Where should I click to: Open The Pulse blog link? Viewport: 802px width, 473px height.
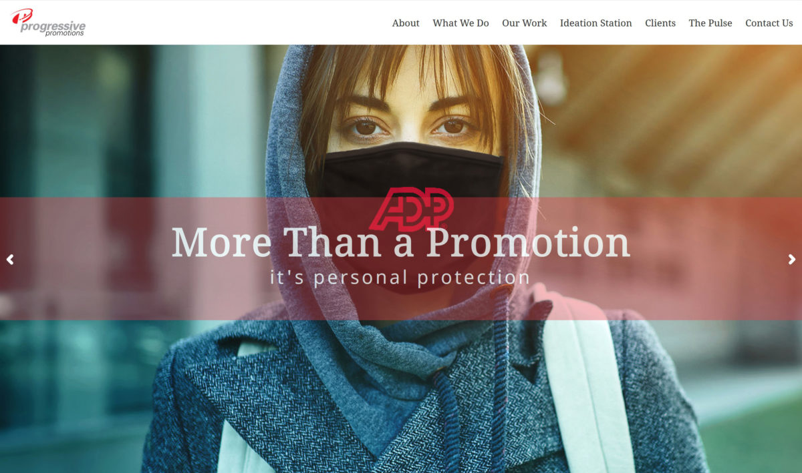click(710, 23)
